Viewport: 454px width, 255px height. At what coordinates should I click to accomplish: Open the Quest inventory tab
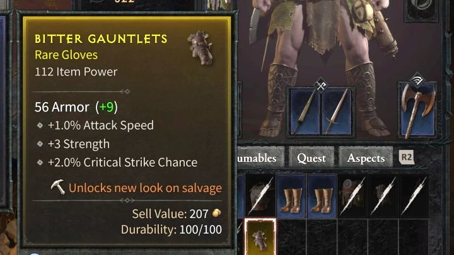[311, 158]
